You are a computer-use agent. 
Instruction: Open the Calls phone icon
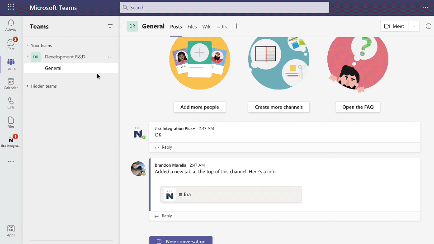point(11,103)
